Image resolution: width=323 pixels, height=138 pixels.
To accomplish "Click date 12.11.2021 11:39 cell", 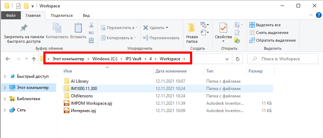I will [x=170, y=103].
